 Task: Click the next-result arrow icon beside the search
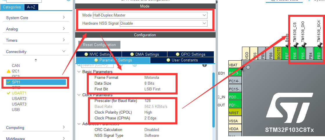(x=135, y=65)
